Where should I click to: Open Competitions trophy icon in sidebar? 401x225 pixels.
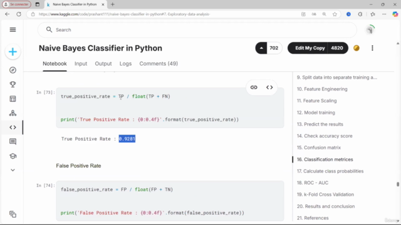click(x=13, y=84)
